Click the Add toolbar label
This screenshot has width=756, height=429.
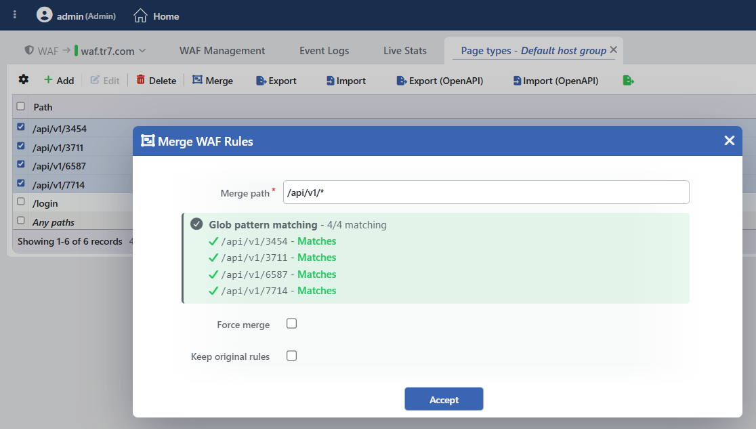pos(65,81)
